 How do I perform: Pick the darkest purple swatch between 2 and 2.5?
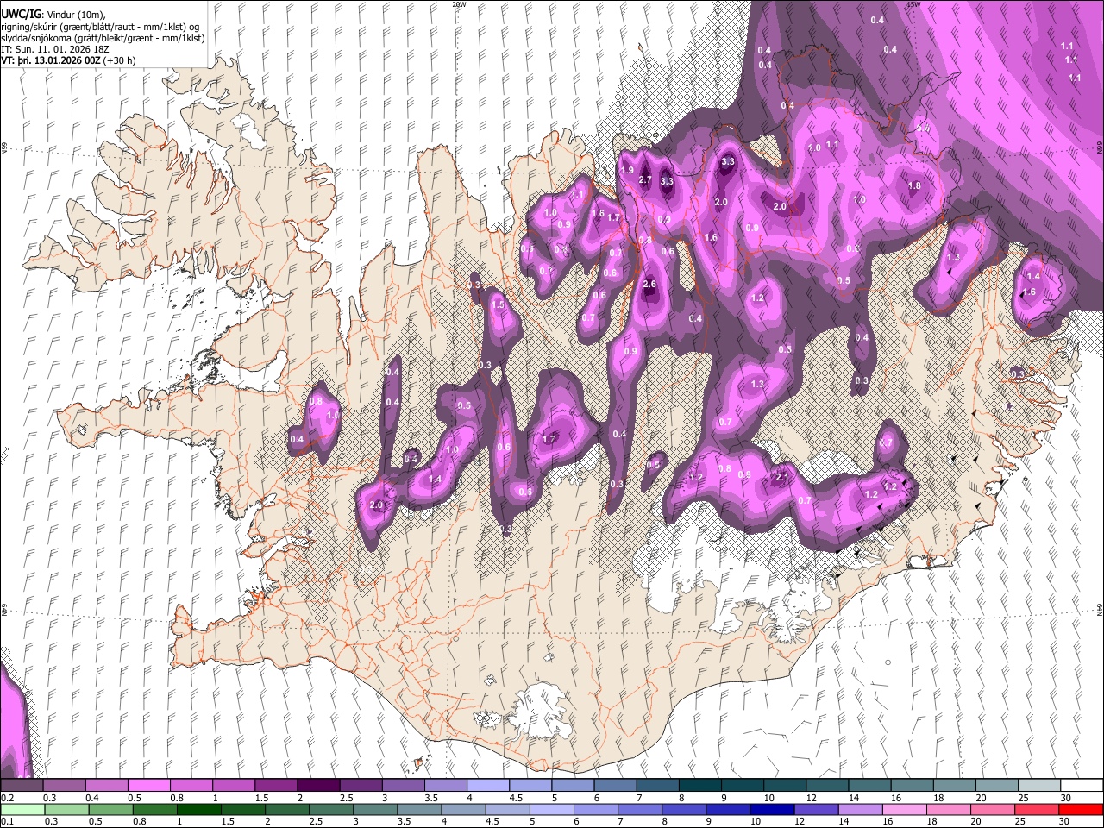coord(318,786)
